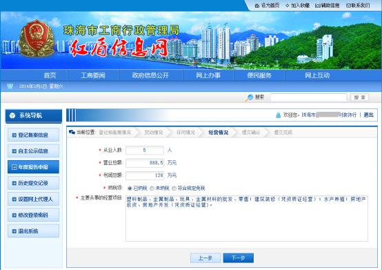The width and height of the screenshot is (382, 270).
Task: Click the arrow icon on 登记备案信息
Action: tap(14, 135)
